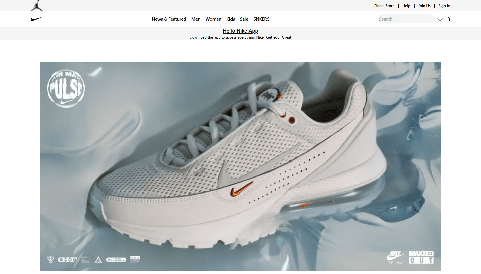Click Find a Store
Image resolution: width=481 pixels, height=274 pixels.
tap(384, 6)
